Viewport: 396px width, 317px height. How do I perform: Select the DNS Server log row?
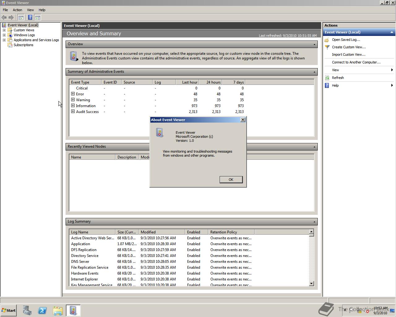coord(189,262)
